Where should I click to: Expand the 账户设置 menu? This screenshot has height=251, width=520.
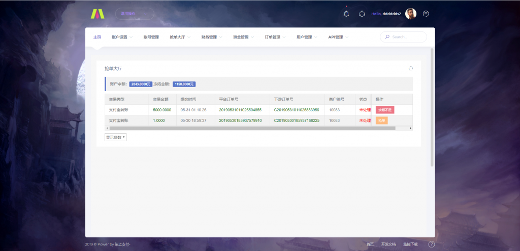point(122,37)
